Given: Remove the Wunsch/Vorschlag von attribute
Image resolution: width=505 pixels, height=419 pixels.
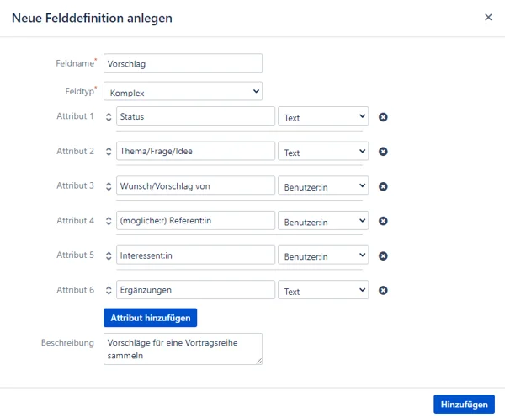Looking at the screenshot, I should click(383, 186).
